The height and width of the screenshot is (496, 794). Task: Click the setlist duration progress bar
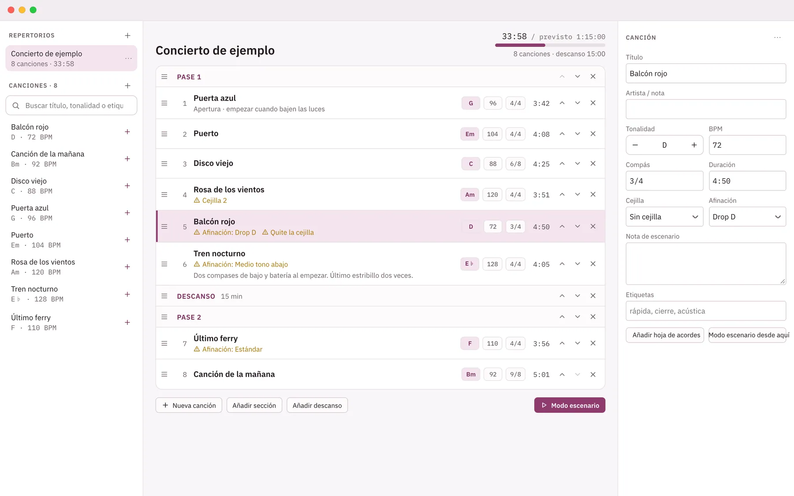click(x=550, y=45)
